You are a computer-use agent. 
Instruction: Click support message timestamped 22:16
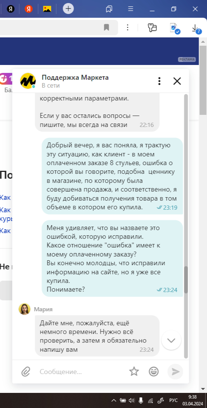pos(97,113)
